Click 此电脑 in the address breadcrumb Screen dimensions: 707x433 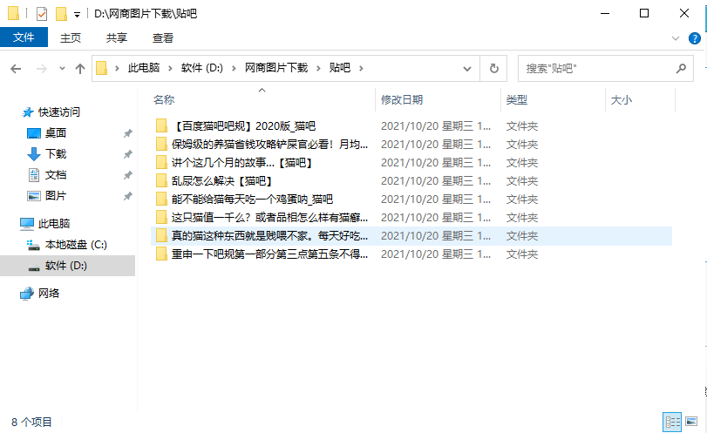pos(143,68)
